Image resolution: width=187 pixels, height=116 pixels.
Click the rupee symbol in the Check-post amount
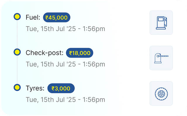point(70,53)
